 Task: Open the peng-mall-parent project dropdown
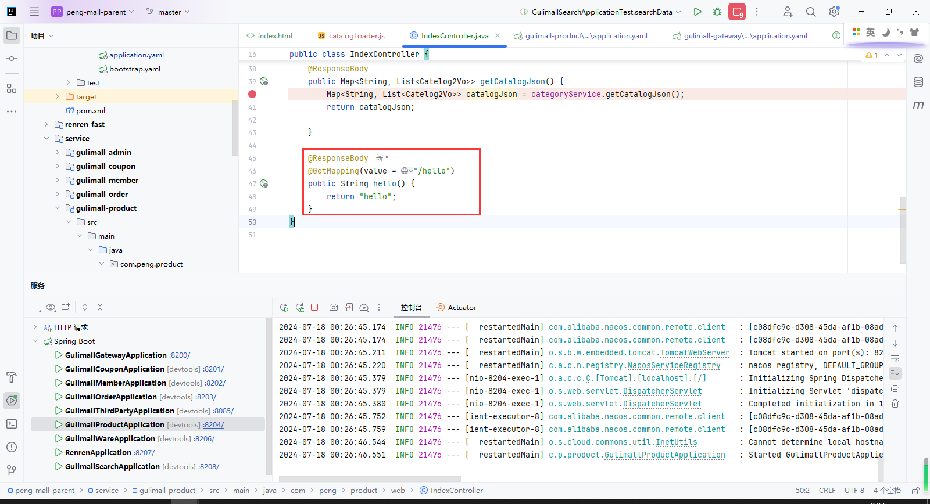coord(93,12)
